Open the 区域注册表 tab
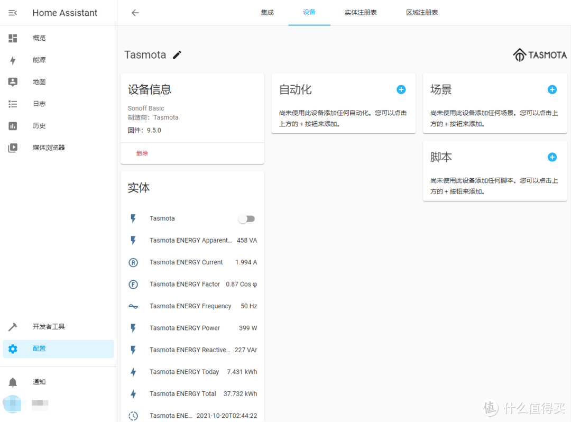Image resolution: width=571 pixels, height=422 pixels. [422, 13]
